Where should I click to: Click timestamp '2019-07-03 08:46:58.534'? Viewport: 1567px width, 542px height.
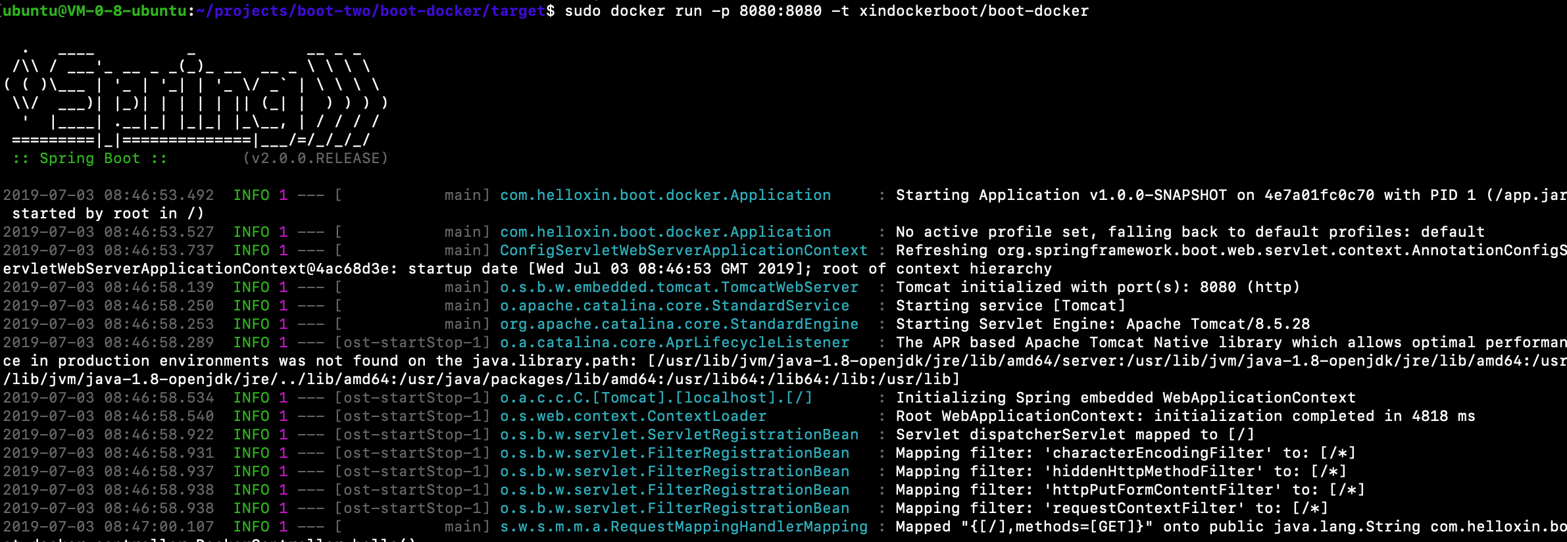click(x=109, y=398)
